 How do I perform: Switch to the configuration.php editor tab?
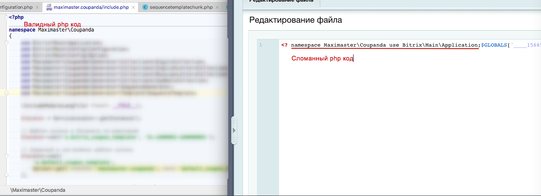click(15, 7)
